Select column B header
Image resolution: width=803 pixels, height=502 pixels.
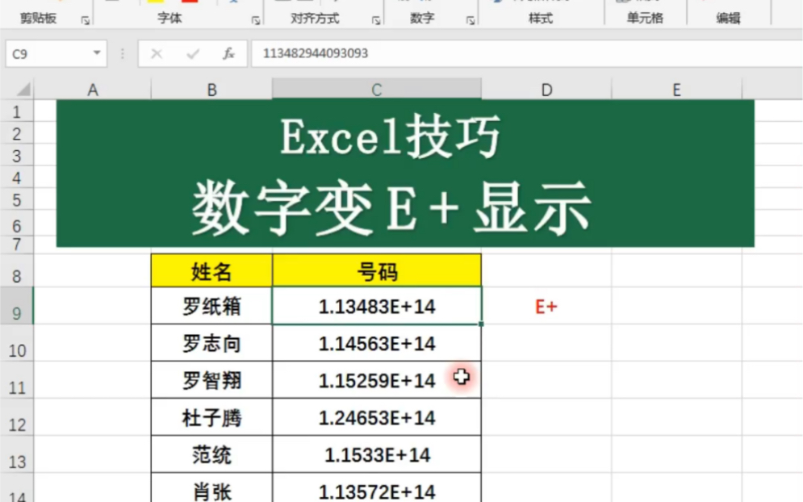point(211,90)
